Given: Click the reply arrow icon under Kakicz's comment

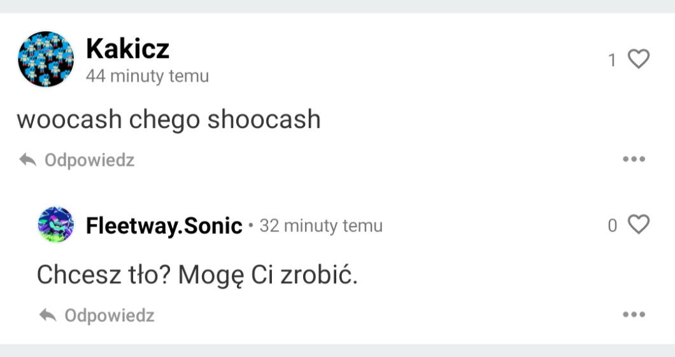Looking at the screenshot, I should [x=27, y=160].
